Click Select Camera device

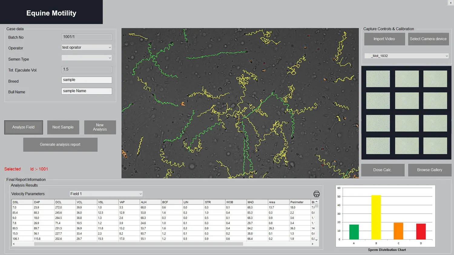(428, 39)
